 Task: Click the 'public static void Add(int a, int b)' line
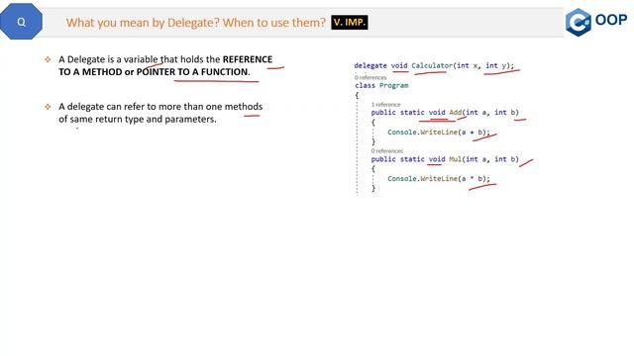click(445, 112)
